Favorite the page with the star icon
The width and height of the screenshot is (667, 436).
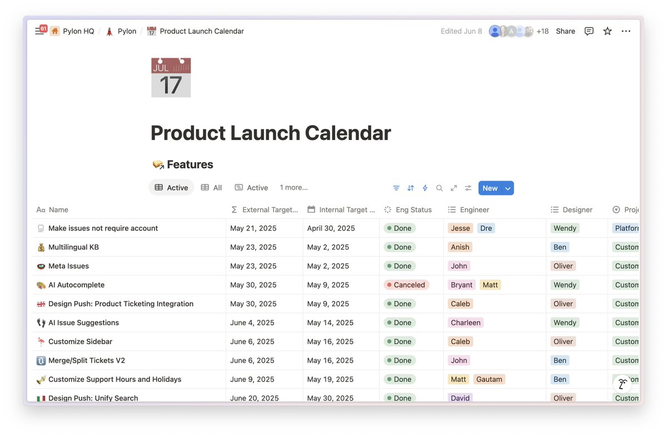(608, 31)
